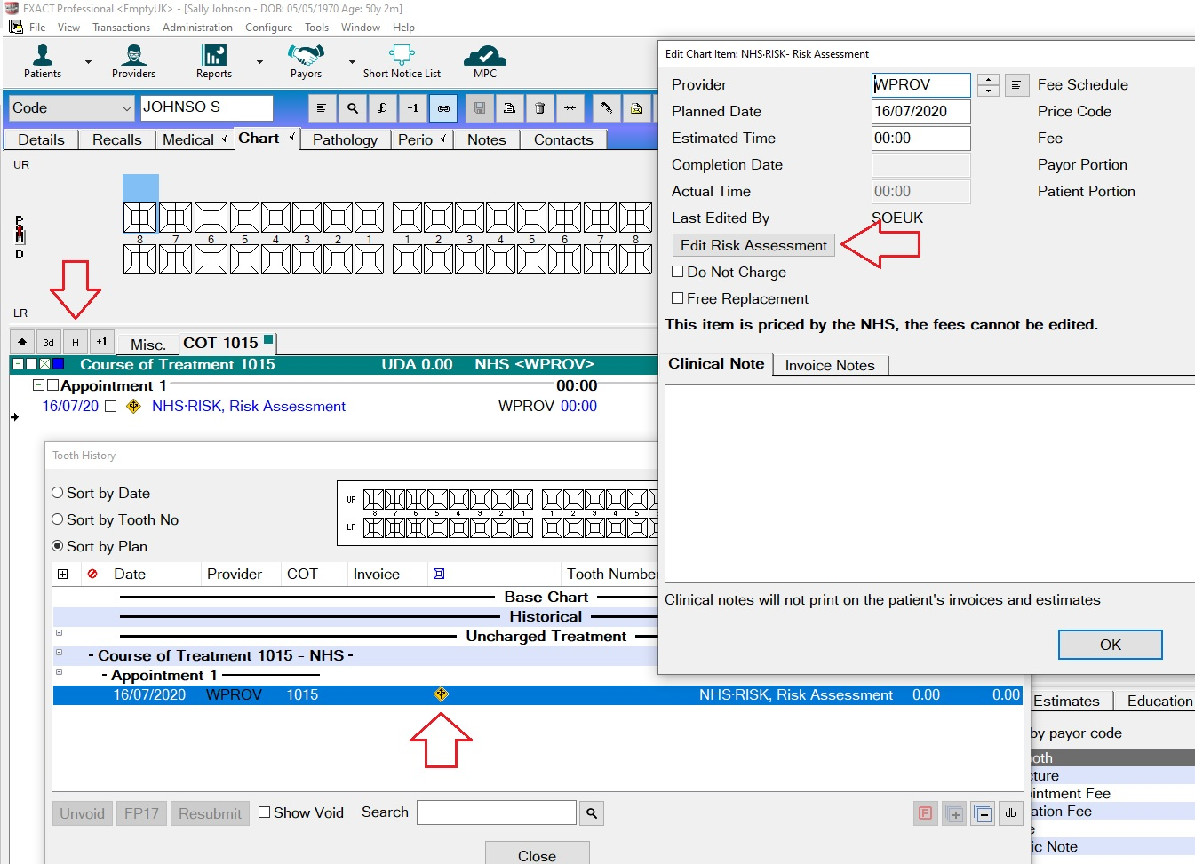The image size is (1195, 864).
Task: Open the Payors handshake icon
Action: [x=306, y=61]
